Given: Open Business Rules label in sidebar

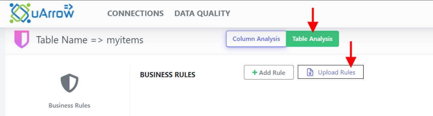Looking at the screenshot, I should (x=69, y=106).
